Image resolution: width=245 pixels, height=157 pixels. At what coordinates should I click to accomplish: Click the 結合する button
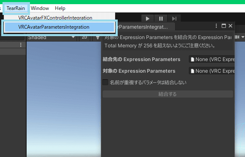[168, 94]
